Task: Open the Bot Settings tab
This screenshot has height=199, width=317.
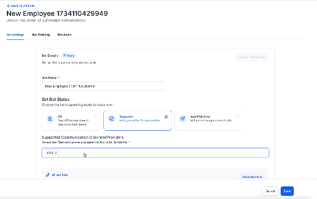Action: pos(15,35)
